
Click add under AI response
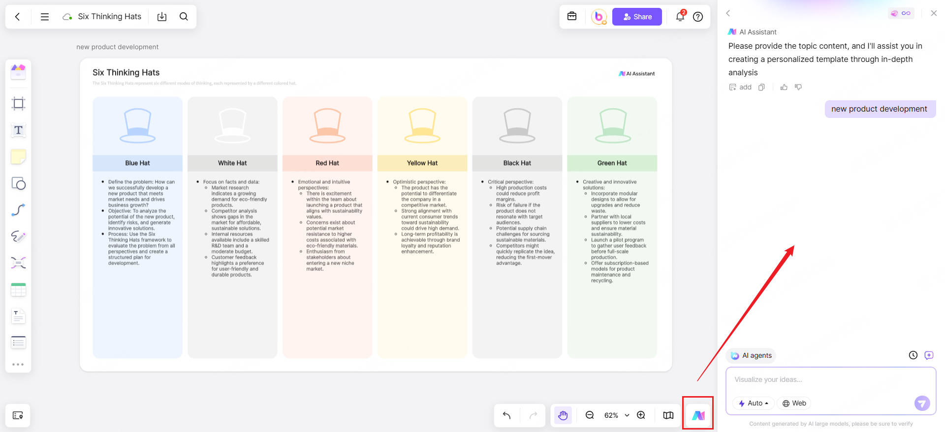[740, 87]
